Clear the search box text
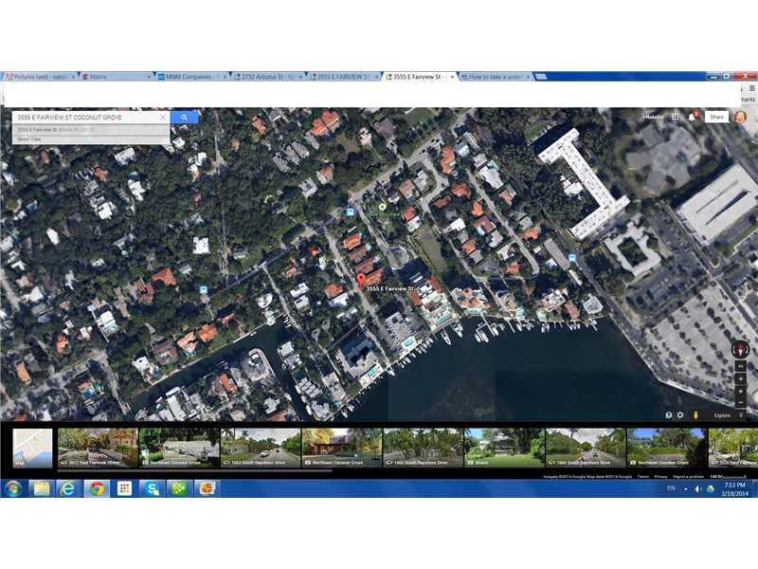 163,118
